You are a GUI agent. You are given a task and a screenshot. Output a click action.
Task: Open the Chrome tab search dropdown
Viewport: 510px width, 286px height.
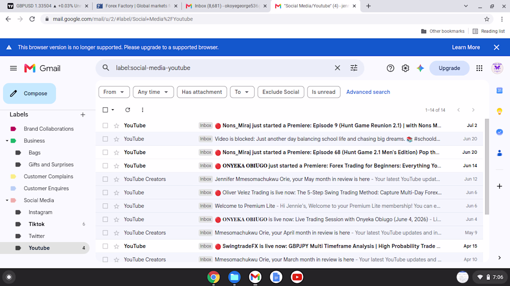tap(466, 6)
